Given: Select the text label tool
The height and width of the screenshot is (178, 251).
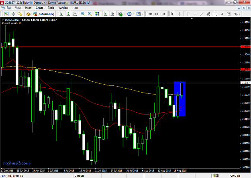Looking at the screenshot, I should point(229,14).
